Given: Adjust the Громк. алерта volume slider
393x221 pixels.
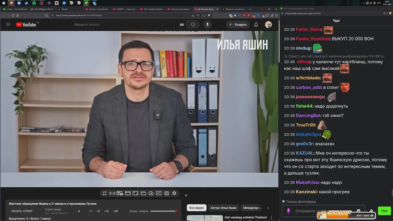Looking at the screenshot, I should click(164, 211).
